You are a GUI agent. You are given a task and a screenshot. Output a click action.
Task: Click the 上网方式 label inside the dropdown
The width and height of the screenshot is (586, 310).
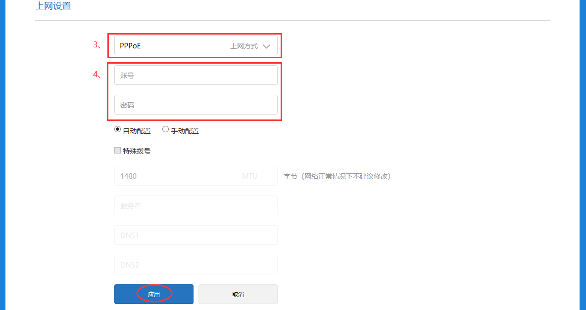(x=244, y=46)
